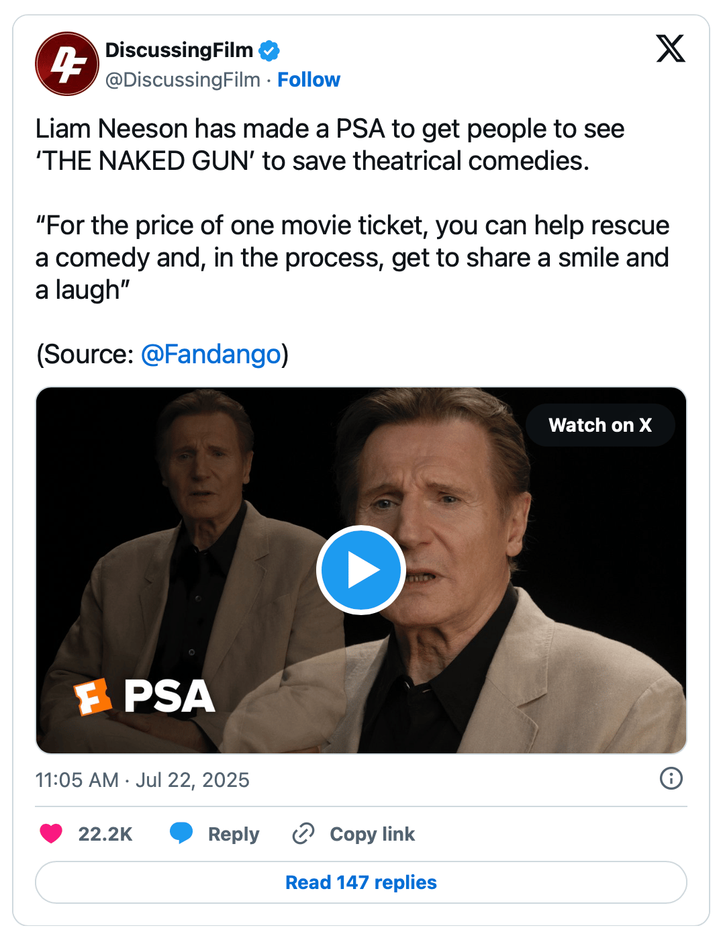Click the blue reply speech bubble icon
This screenshot has width=721, height=932.
click(x=181, y=833)
